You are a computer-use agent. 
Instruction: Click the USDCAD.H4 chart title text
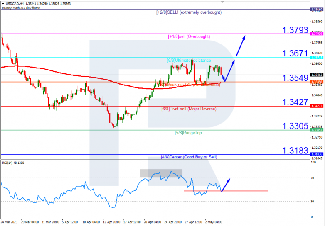pyautogui.click(x=15, y=4)
